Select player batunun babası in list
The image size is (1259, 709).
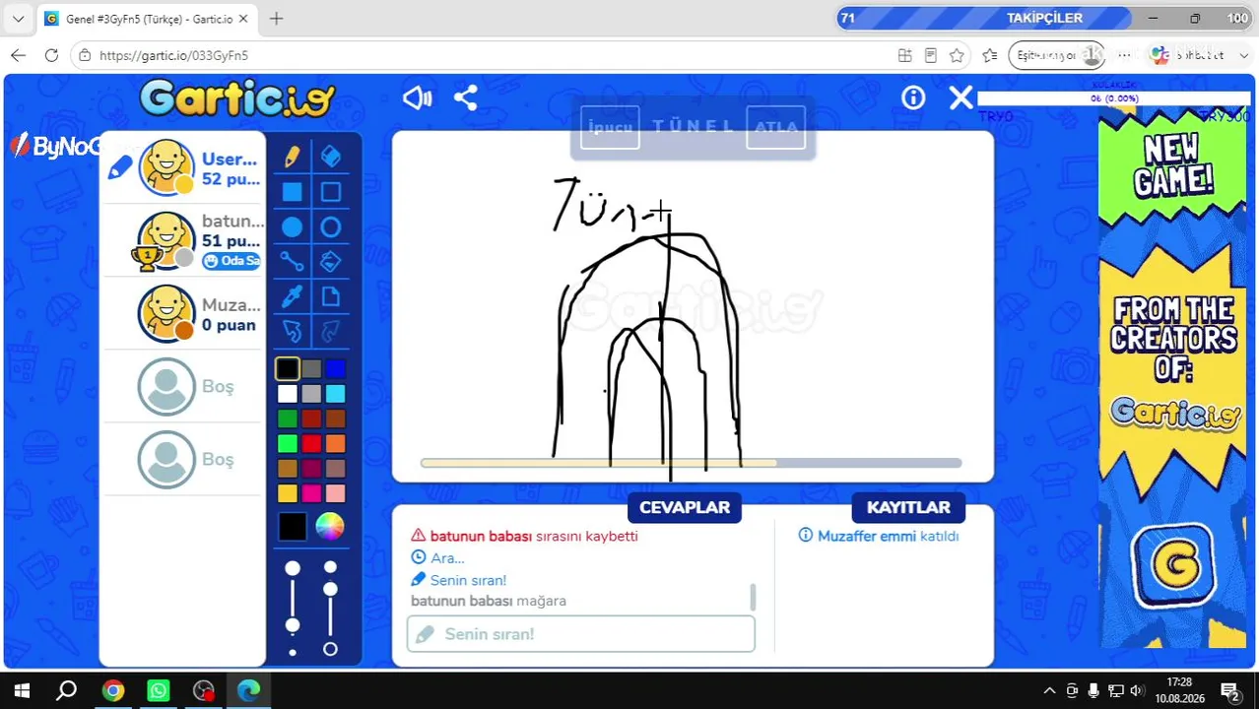tap(183, 241)
